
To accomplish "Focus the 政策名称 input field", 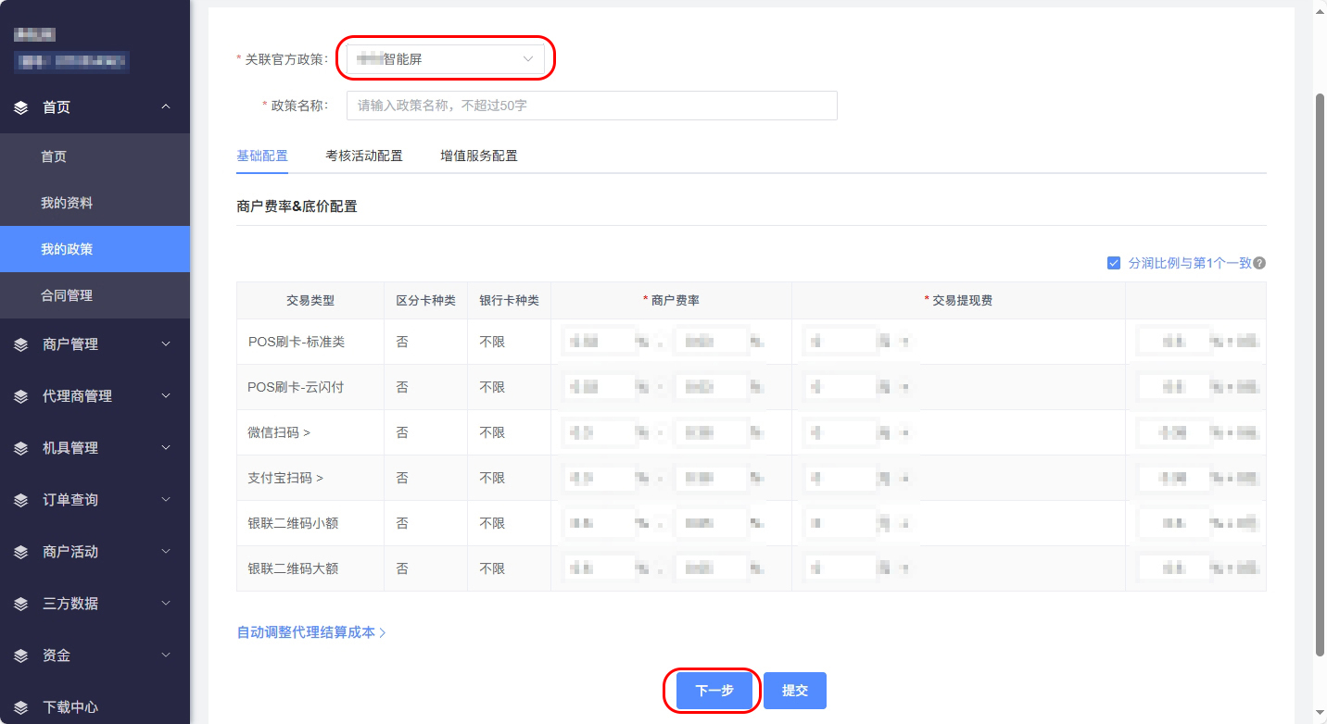I will (591, 106).
